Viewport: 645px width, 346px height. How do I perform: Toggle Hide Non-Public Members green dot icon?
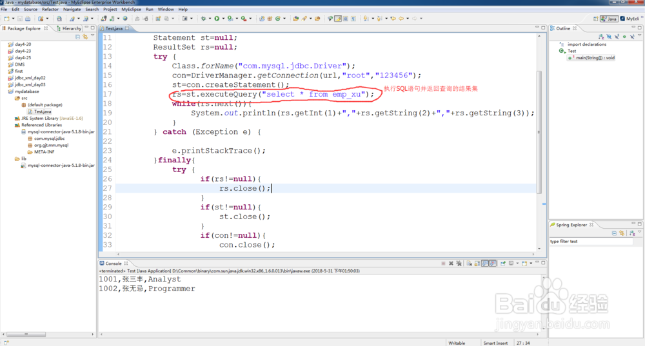(624, 37)
